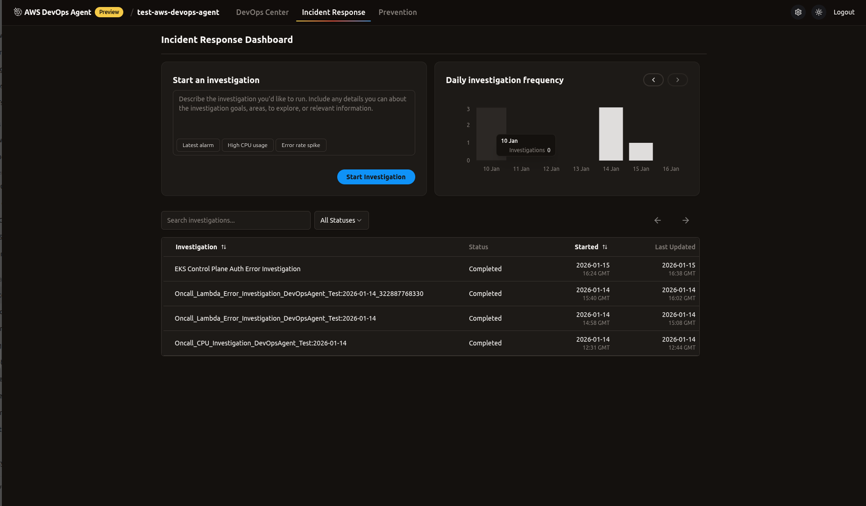Click the Daily investigation frequency heading
Screen dimensions: 866x506
tap(504, 80)
